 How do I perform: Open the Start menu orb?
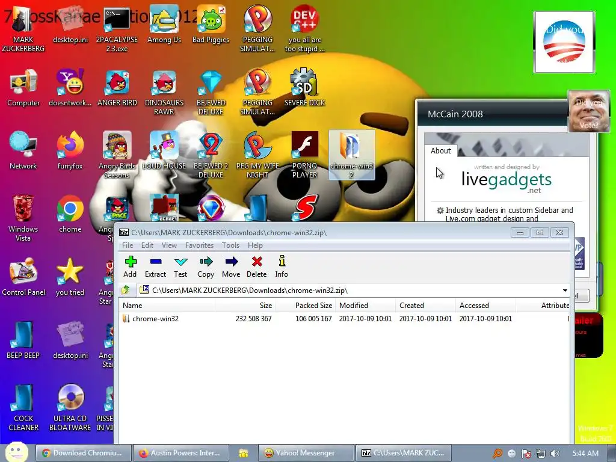pyautogui.click(x=16, y=452)
